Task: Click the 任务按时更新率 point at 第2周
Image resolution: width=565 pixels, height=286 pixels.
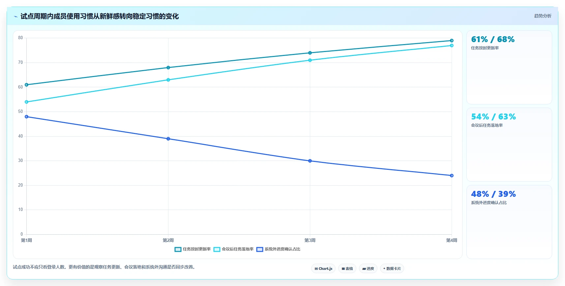Action: coord(168,67)
